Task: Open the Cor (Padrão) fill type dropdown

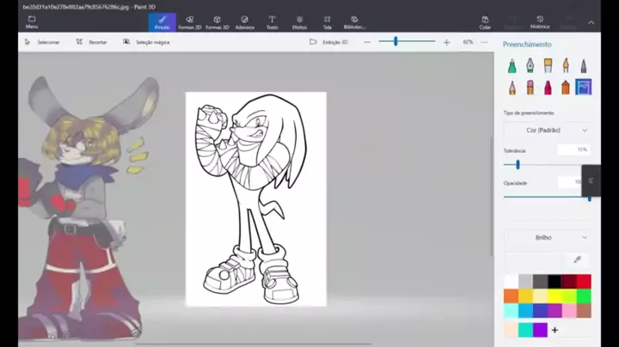Action: point(547,130)
